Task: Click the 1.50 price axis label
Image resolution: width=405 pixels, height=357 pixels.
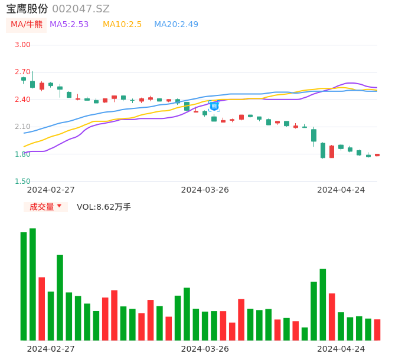Action: point(22,181)
